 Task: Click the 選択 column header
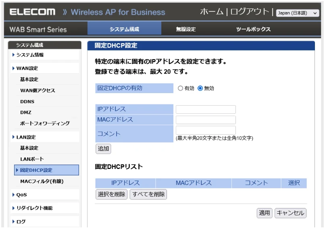(x=294, y=183)
